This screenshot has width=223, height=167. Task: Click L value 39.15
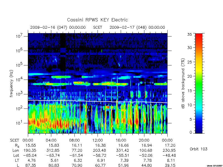coord(170,165)
